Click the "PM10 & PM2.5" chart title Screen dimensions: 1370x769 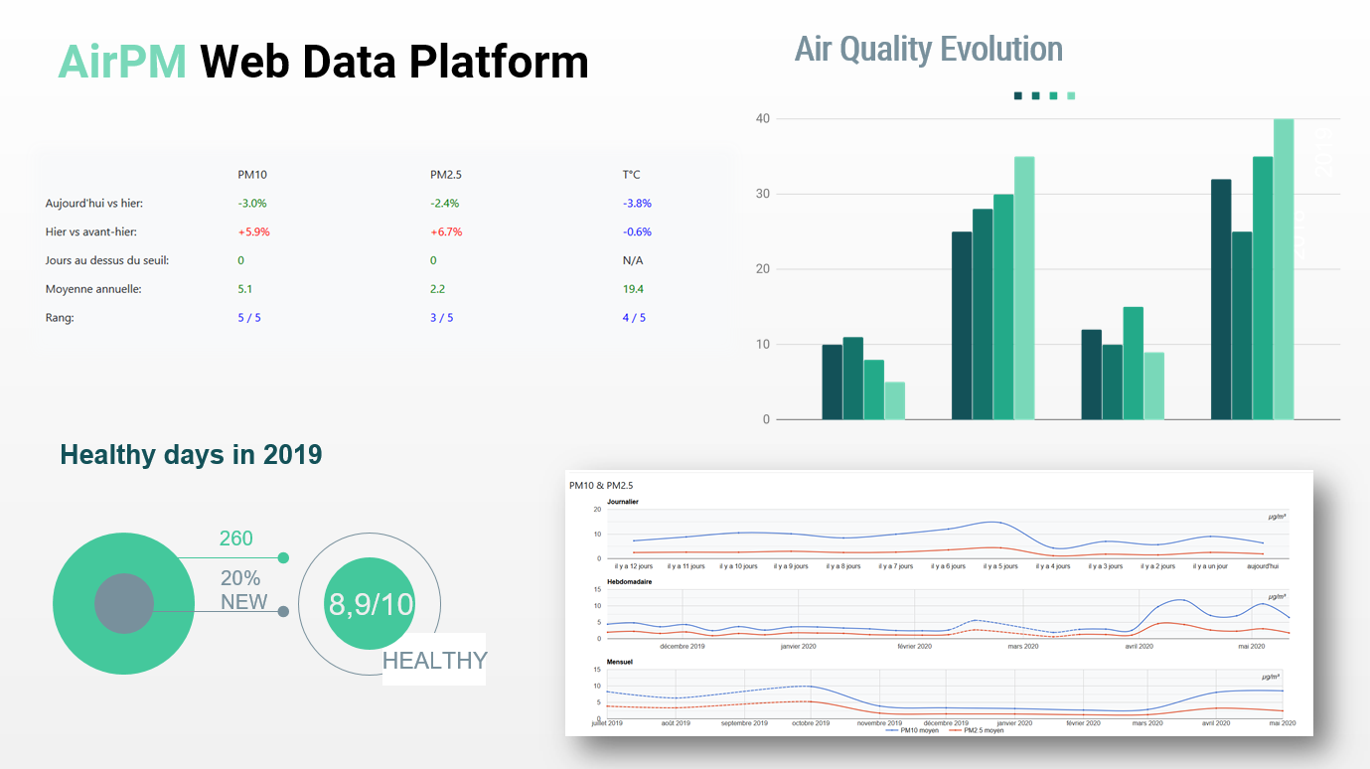(601, 486)
